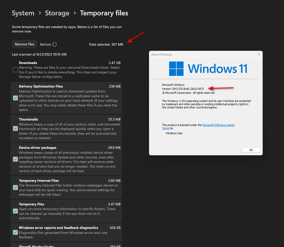Click the Microsoft Windows label in dialog

pos(173,85)
